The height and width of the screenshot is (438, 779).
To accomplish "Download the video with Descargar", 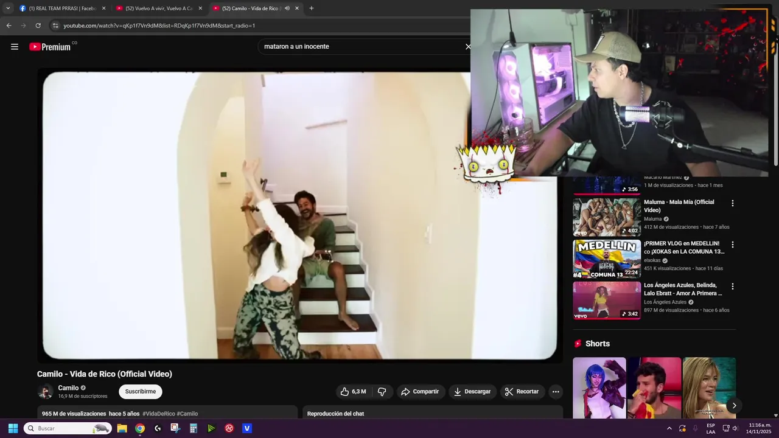I will coord(472,392).
